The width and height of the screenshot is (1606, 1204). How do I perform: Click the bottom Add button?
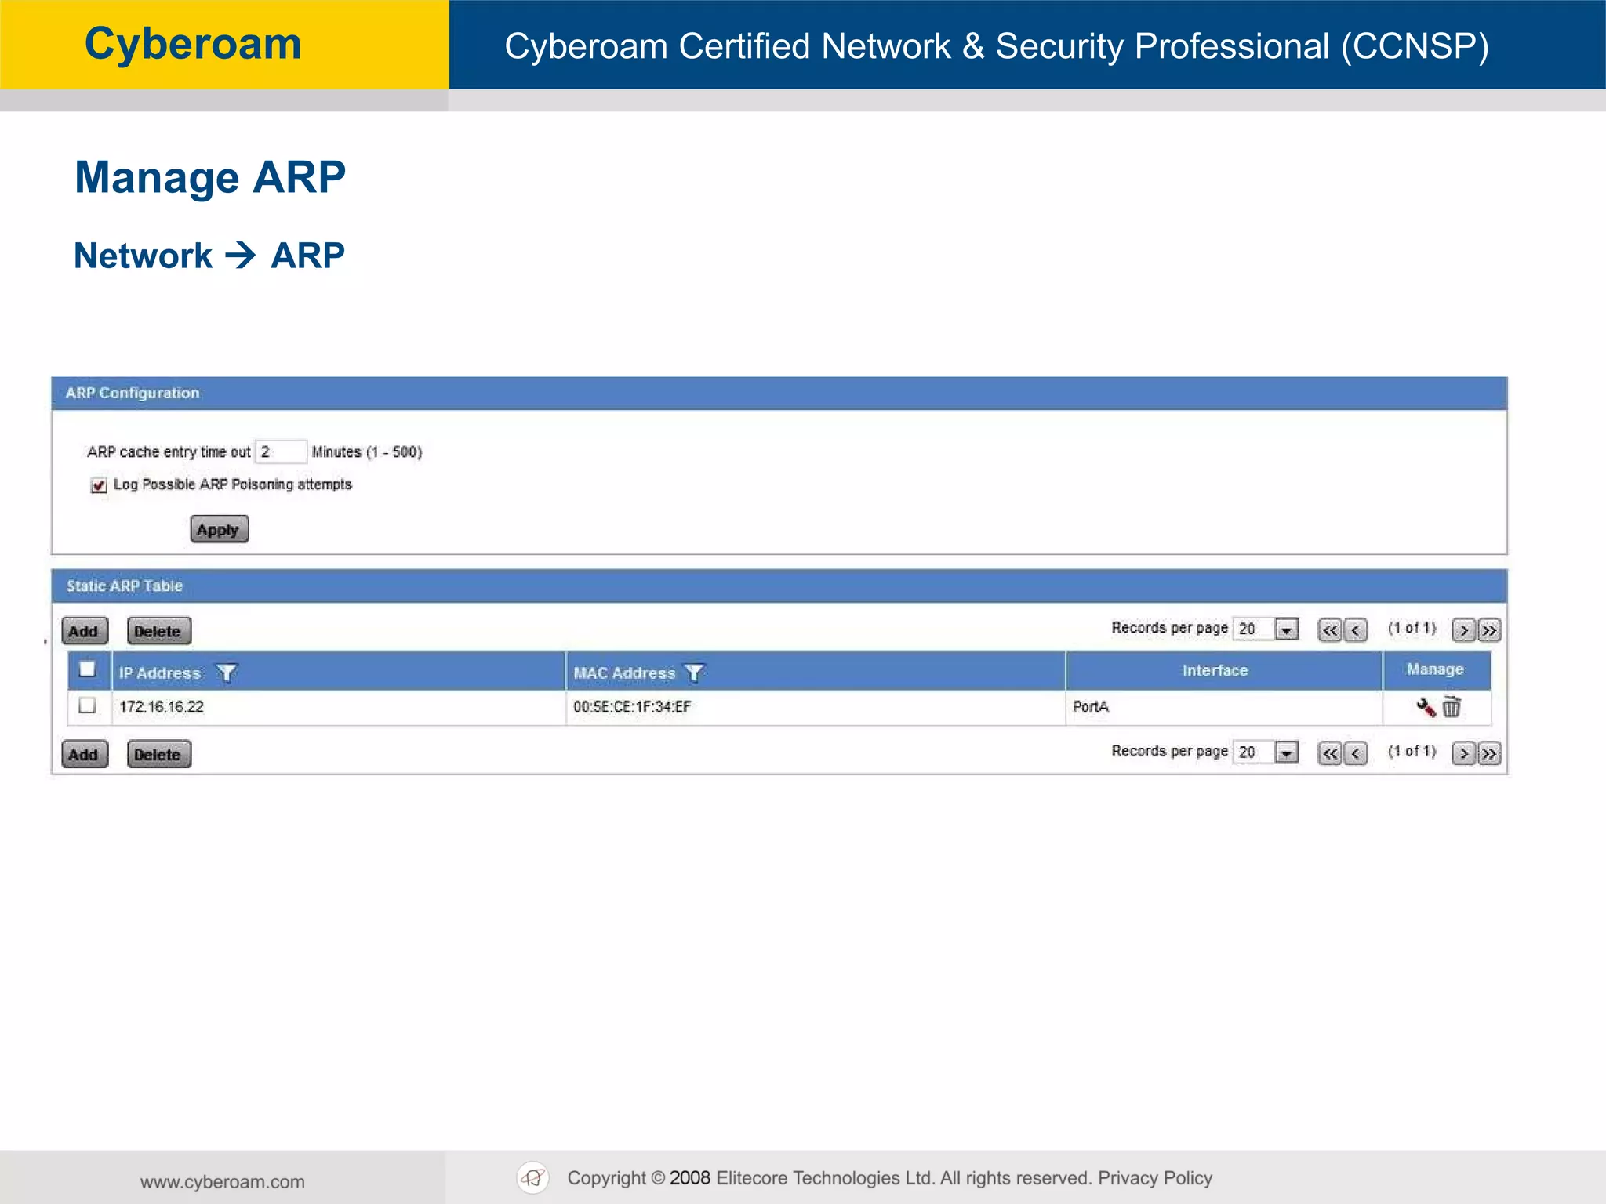(x=85, y=754)
